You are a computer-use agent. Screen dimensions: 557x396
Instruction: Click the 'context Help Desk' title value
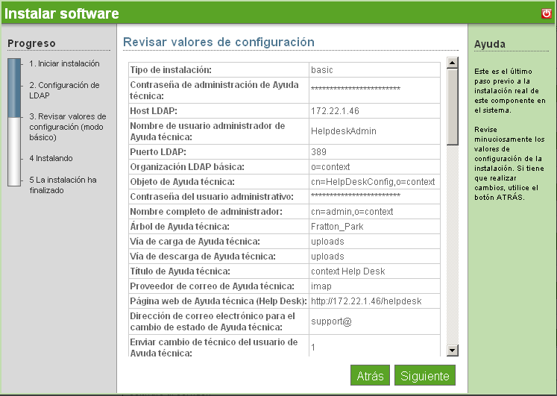(347, 271)
